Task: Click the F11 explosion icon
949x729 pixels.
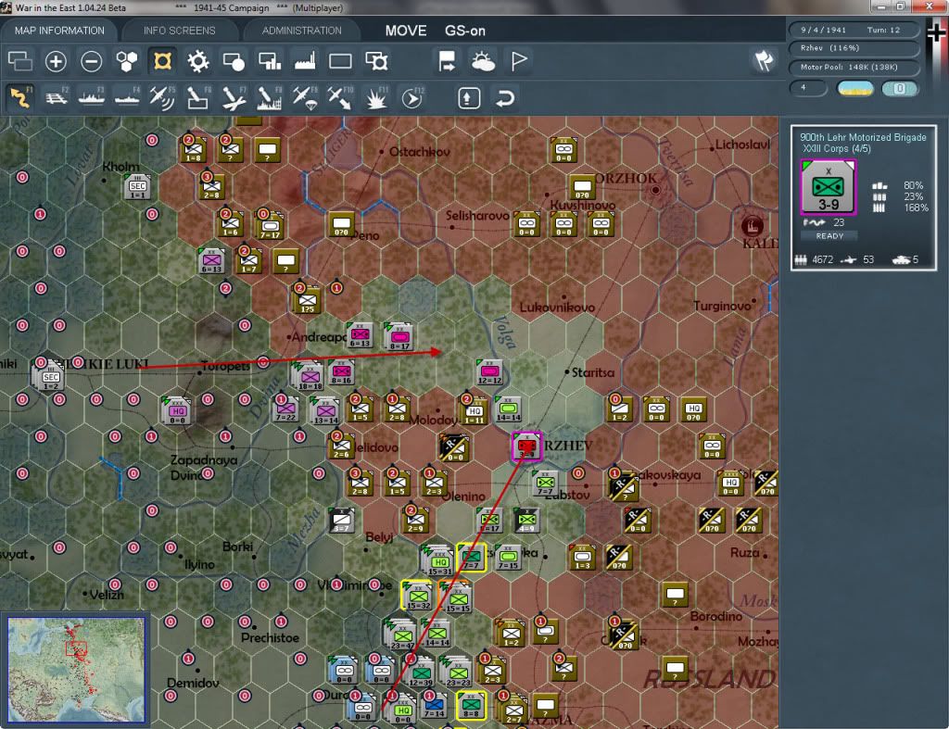Action: click(x=376, y=97)
